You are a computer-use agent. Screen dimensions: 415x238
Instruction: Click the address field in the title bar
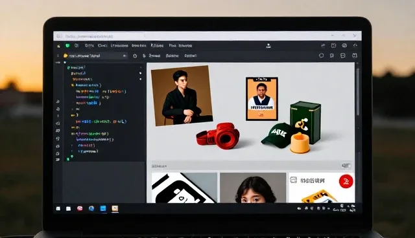pos(89,36)
